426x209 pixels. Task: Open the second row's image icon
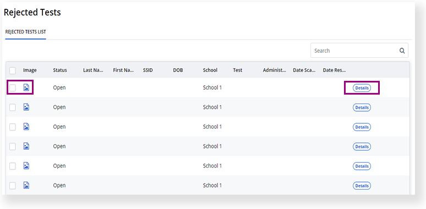[x=26, y=107]
